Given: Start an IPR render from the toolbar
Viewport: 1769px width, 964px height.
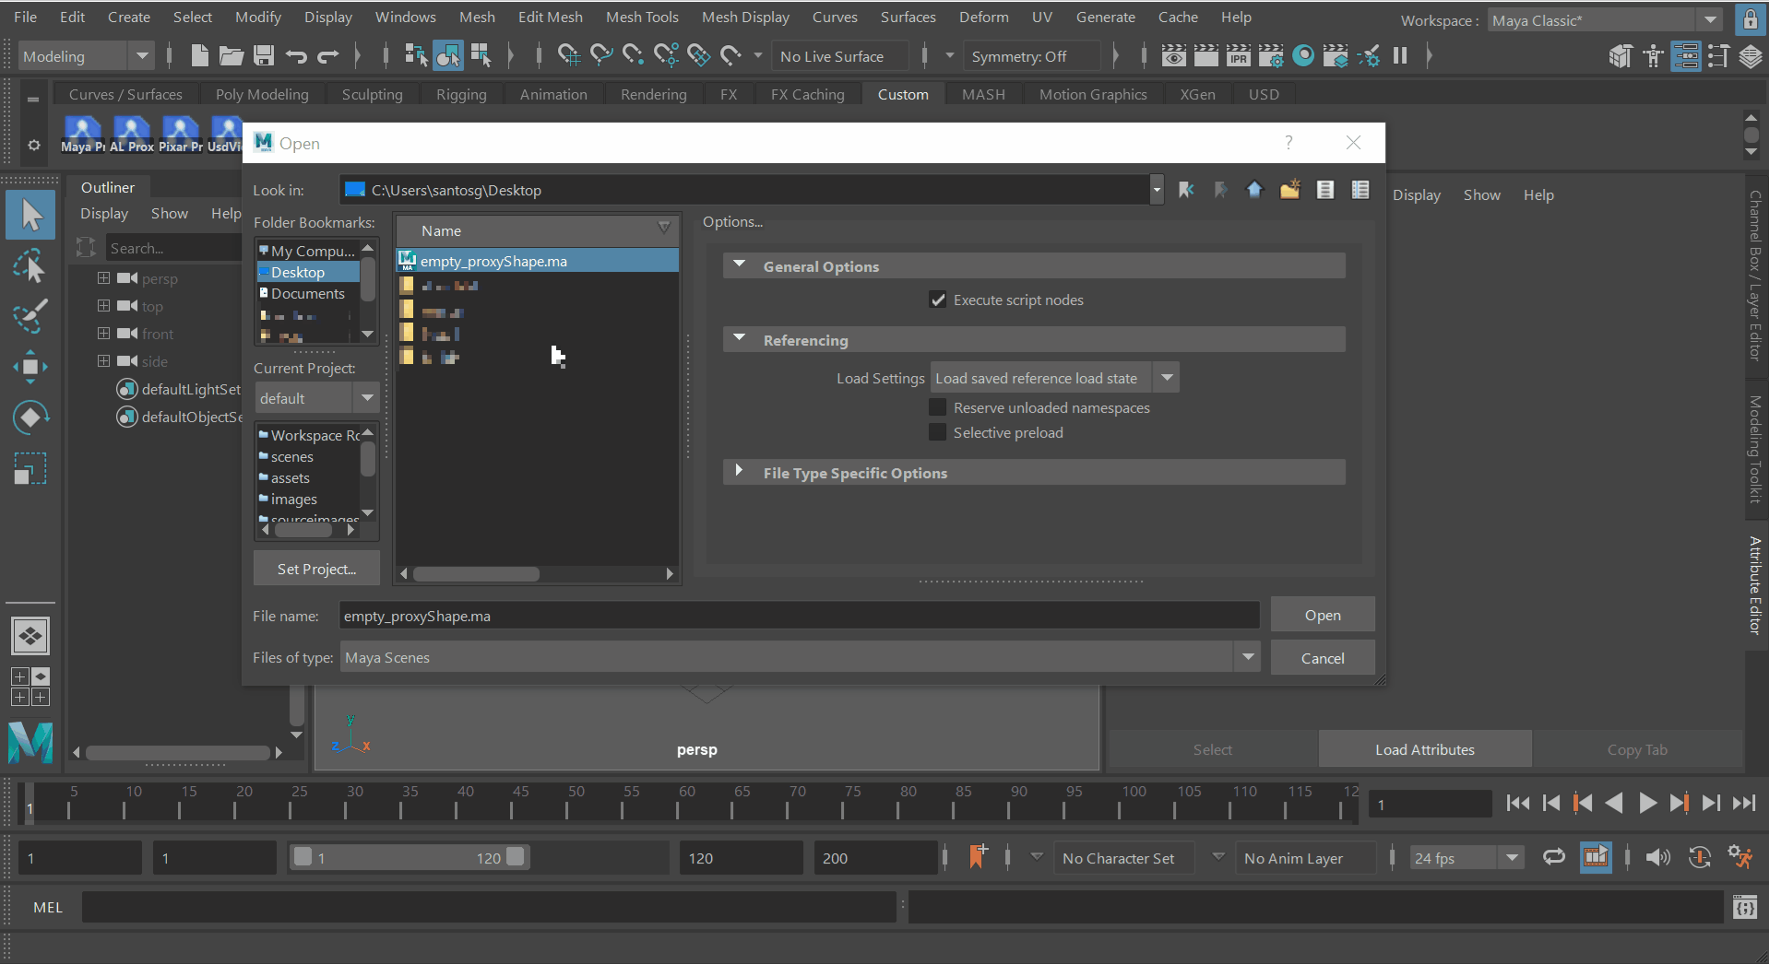Looking at the screenshot, I should click(1239, 55).
